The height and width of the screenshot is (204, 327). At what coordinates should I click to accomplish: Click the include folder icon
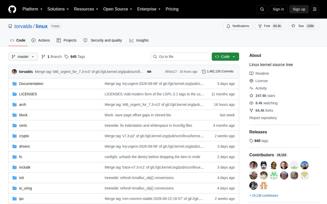[15, 167]
